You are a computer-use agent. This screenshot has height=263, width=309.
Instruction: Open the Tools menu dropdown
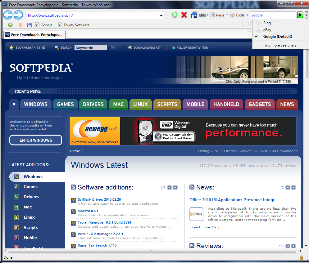[x=239, y=15]
